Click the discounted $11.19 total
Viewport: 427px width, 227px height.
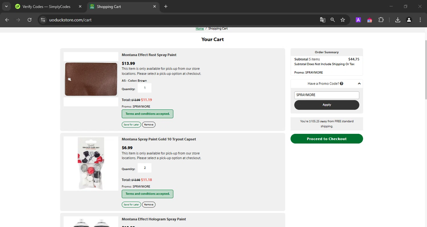146,100
